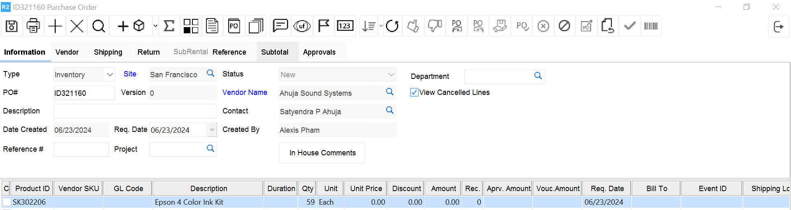Open the Department lookup search
This screenshot has height=210, width=791.
pos(538,76)
